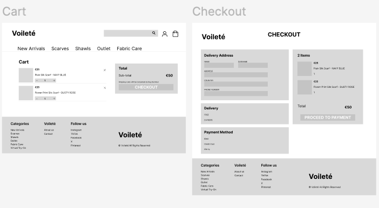Viewport: 379px width, 208px height.
Task: Click TikTok link in Checkout footer
Action: [x=265, y=176]
